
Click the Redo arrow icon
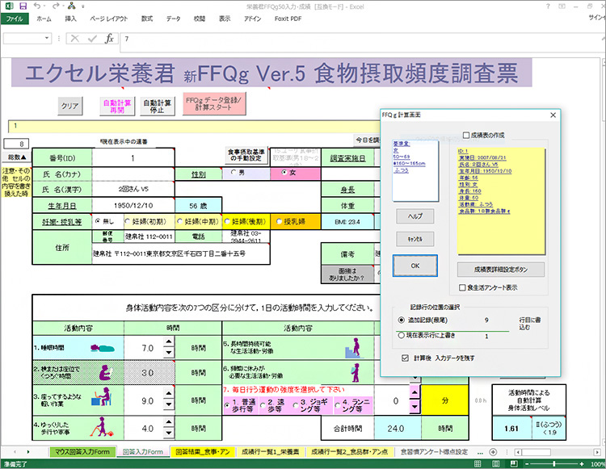pyautogui.click(x=56, y=6)
